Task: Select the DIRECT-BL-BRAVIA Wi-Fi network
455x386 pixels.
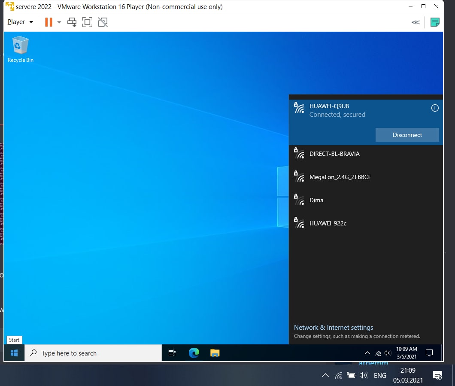Action: point(366,154)
